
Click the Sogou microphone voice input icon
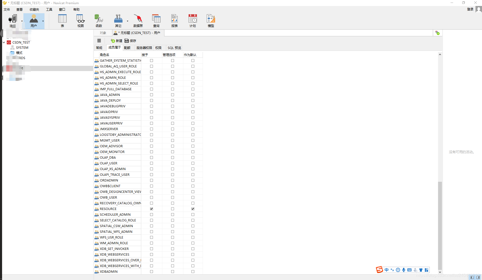[x=404, y=270]
